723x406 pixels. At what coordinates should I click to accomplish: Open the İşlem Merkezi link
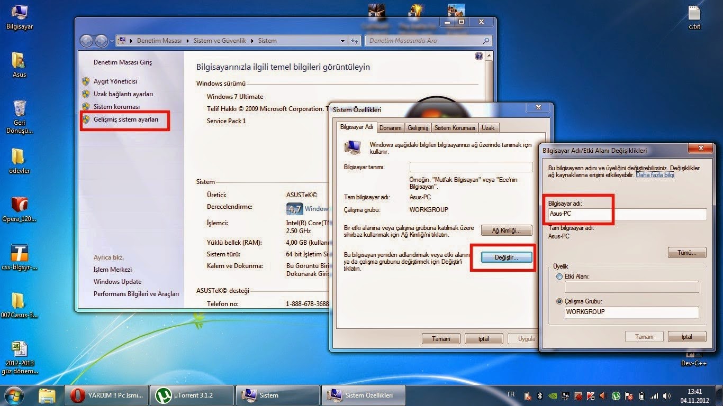[x=113, y=270]
